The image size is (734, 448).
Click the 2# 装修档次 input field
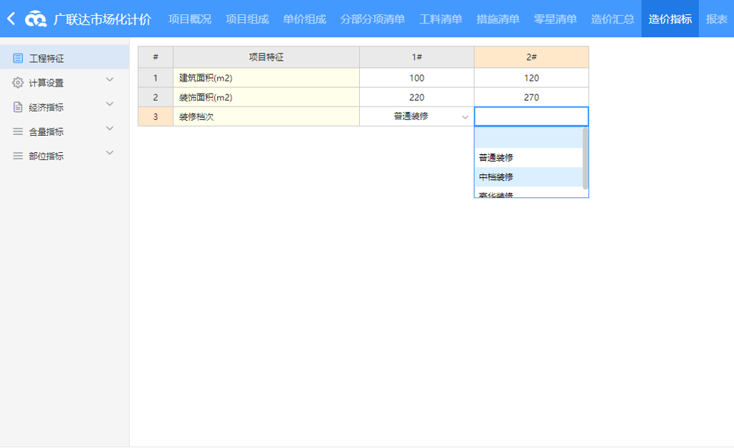[x=531, y=116]
